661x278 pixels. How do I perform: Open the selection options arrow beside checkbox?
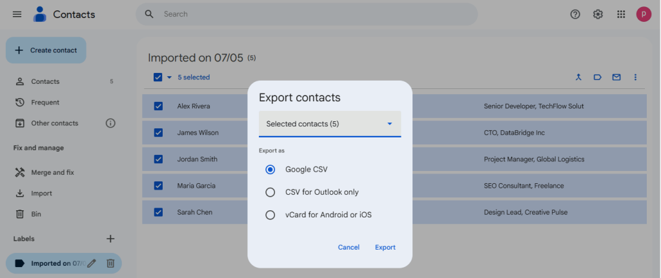pyautogui.click(x=170, y=77)
